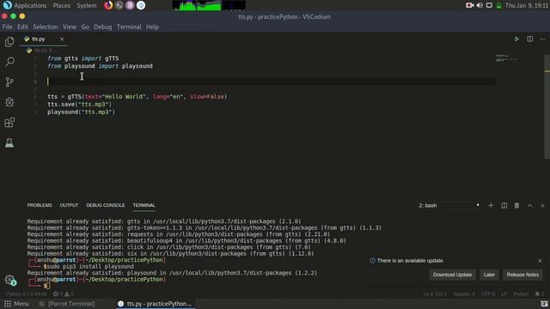Launch Firefox from the top panel
Viewport: 550px width, 309px height.
pyautogui.click(x=108, y=5)
